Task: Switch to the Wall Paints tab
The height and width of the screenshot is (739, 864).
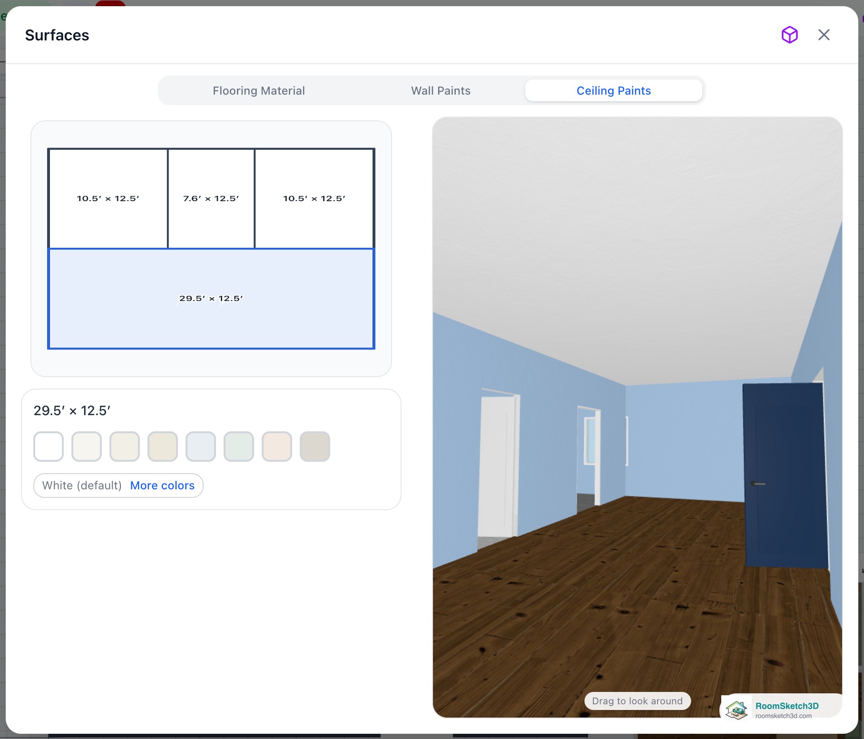Action: (441, 91)
